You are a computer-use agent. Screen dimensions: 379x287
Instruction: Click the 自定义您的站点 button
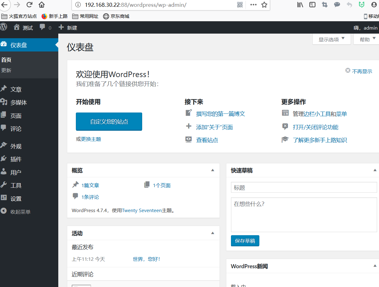(x=109, y=121)
